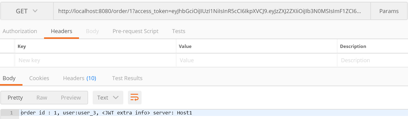Click the header Value input field
The image size is (408, 119).
pyautogui.click(x=257, y=60)
